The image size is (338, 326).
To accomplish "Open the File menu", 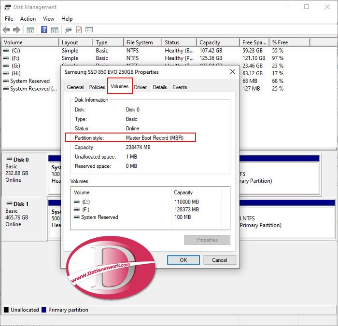I will tap(9, 19).
